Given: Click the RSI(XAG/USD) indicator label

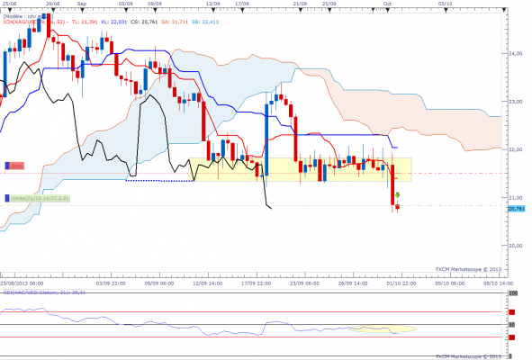Looking at the screenshot, I should (x=44, y=292).
